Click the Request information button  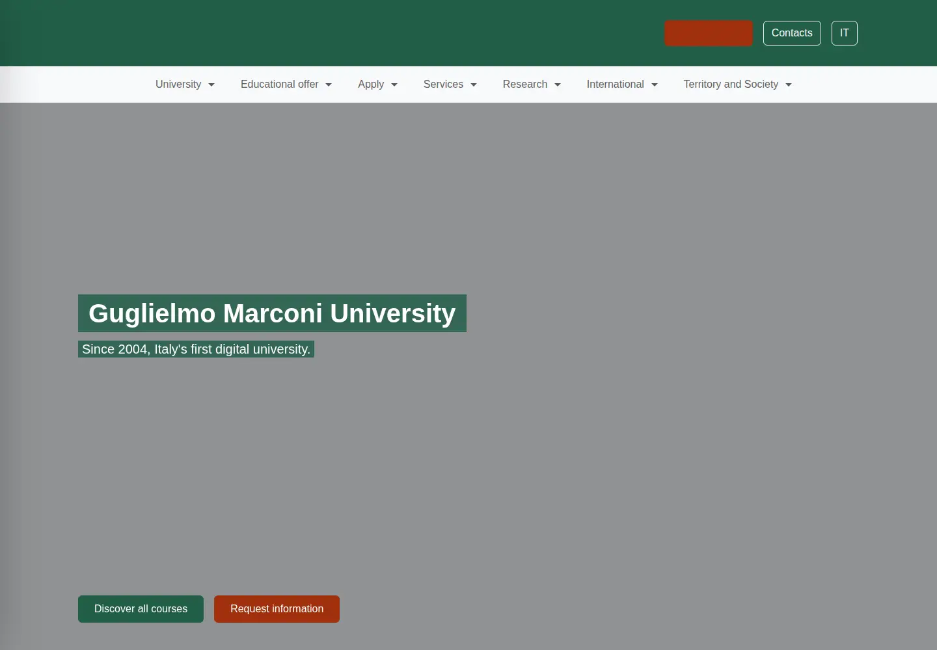tap(277, 609)
